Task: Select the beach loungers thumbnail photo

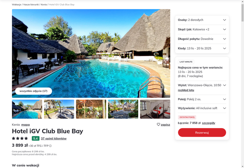Action: (x=59, y=109)
